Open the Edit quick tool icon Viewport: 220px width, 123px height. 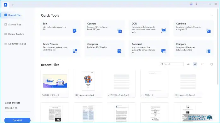75,30
